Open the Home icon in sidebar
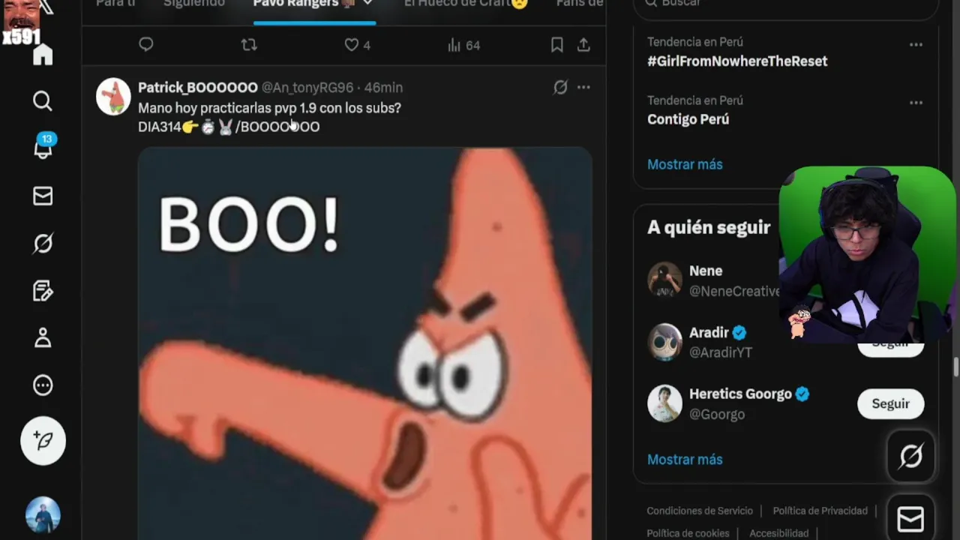The width and height of the screenshot is (960, 540). point(43,54)
